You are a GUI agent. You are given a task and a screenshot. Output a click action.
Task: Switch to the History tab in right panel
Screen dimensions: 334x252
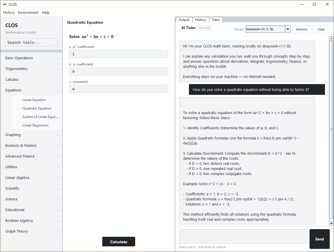click(x=201, y=20)
